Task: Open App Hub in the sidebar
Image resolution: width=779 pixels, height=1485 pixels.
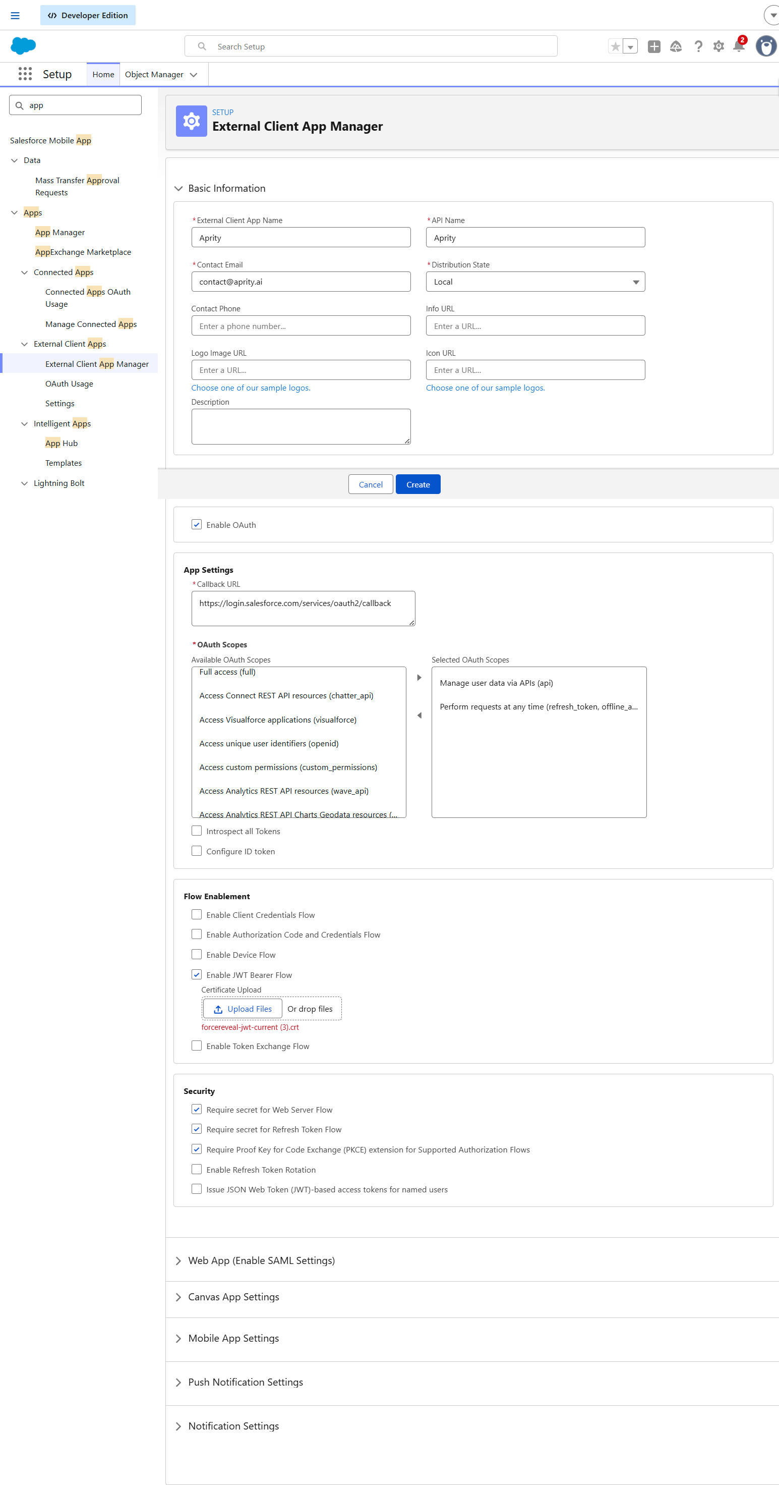Action: click(x=62, y=444)
